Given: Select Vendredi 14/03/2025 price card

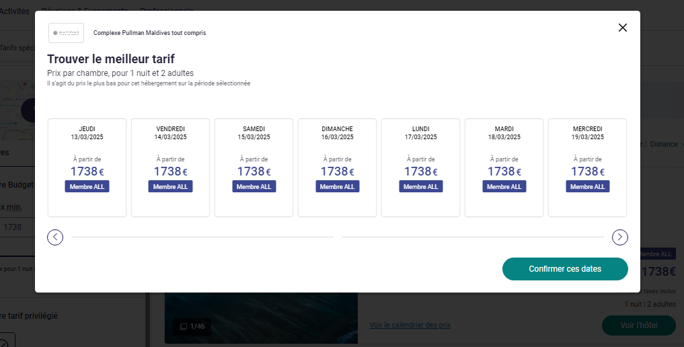Looking at the screenshot, I should pyautogui.click(x=171, y=168).
